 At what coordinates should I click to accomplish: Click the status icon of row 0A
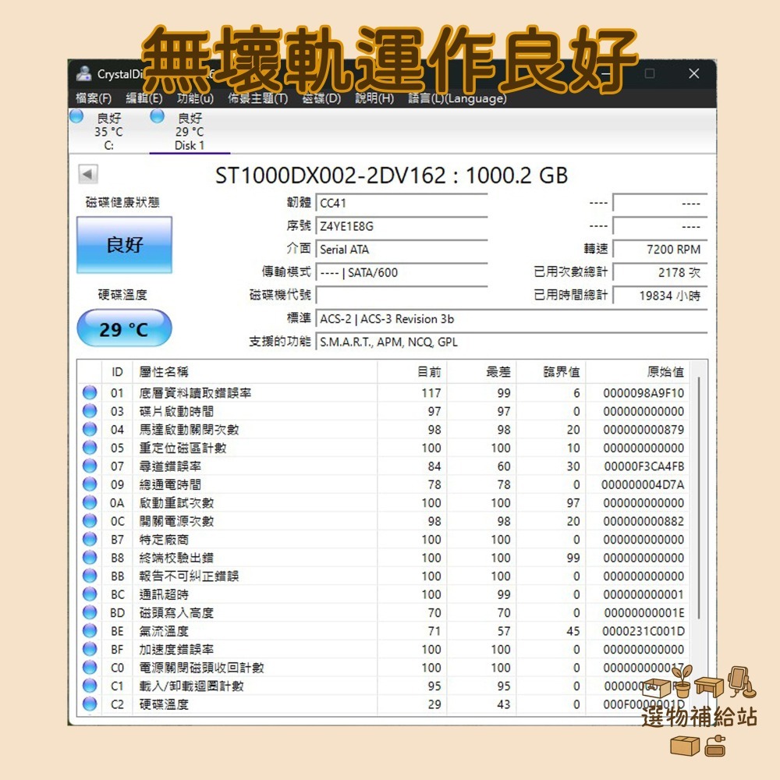tap(90, 502)
